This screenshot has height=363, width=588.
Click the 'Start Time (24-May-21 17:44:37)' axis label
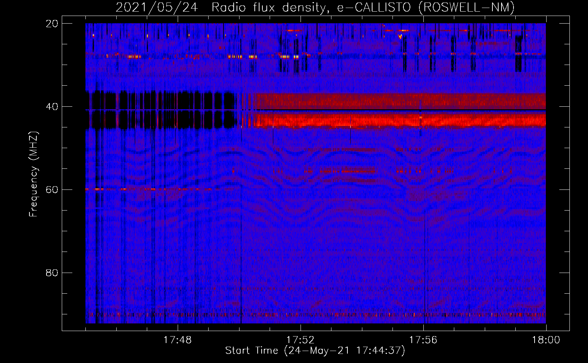(315, 351)
